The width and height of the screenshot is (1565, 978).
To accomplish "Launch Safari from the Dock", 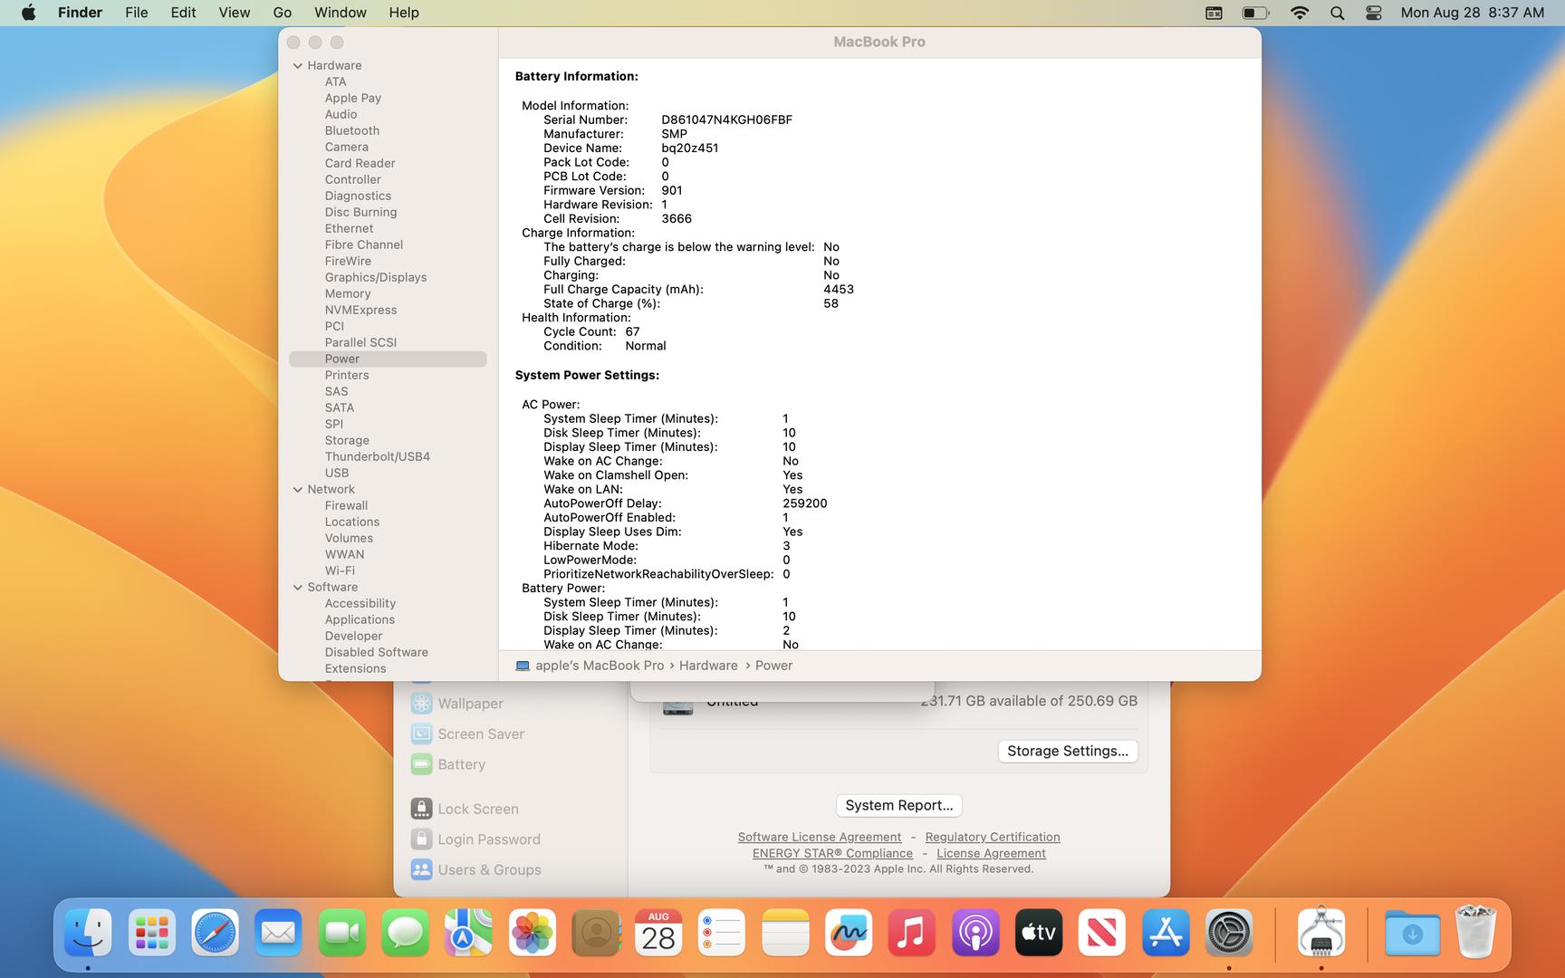I will click(x=215, y=933).
